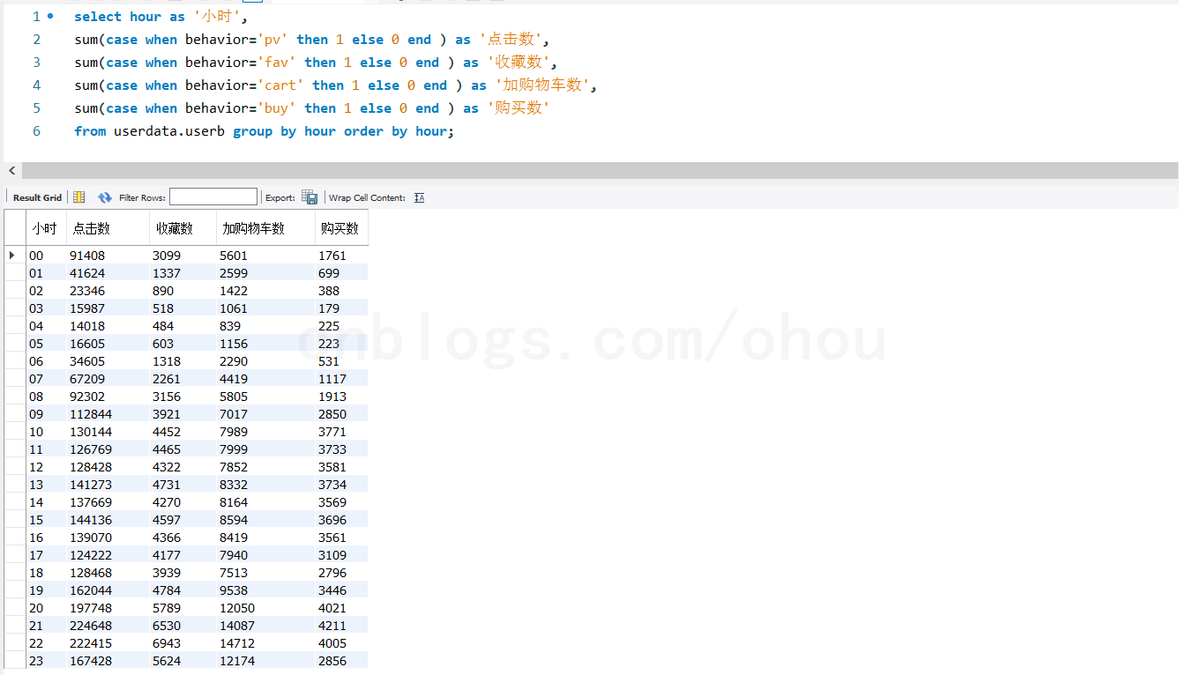
Task: Select cell 14712 in row 22
Action: tap(265, 643)
